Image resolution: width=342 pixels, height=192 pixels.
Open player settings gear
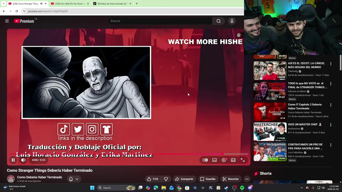[224, 160]
